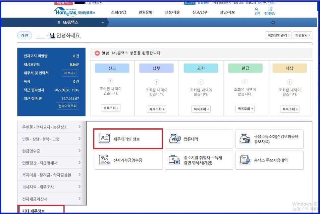Open the 상담/제보 top menu
The image size is (320, 214).
(x=227, y=12)
